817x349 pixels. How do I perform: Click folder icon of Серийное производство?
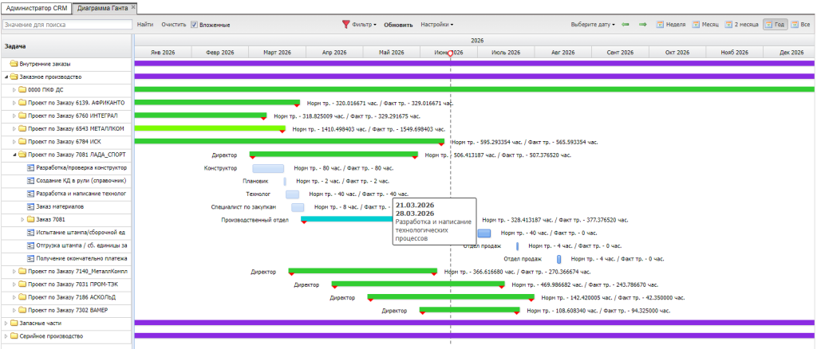click(14, 336)
